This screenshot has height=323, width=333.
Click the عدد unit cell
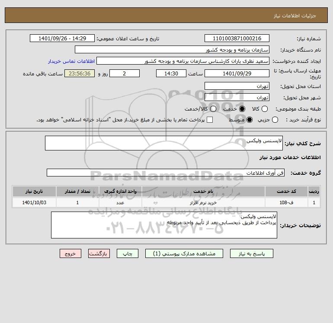pyautogui.click(x=120, y=202)
